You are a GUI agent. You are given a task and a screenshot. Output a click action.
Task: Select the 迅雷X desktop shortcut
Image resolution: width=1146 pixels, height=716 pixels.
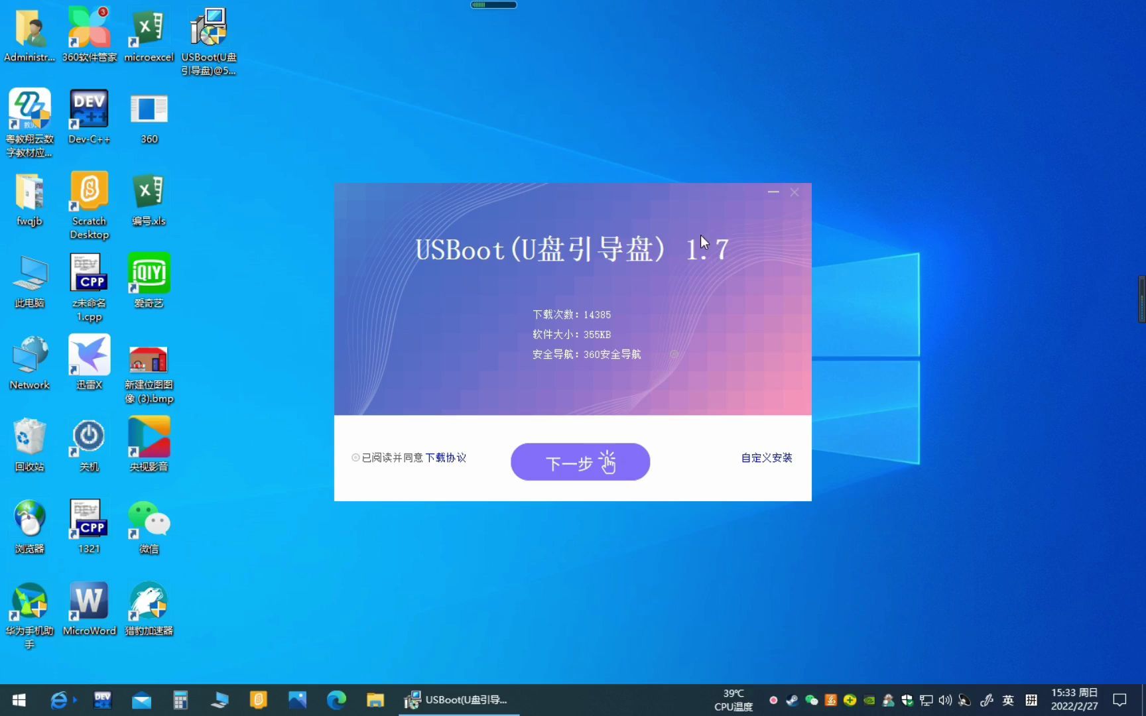tap(90, 363)
